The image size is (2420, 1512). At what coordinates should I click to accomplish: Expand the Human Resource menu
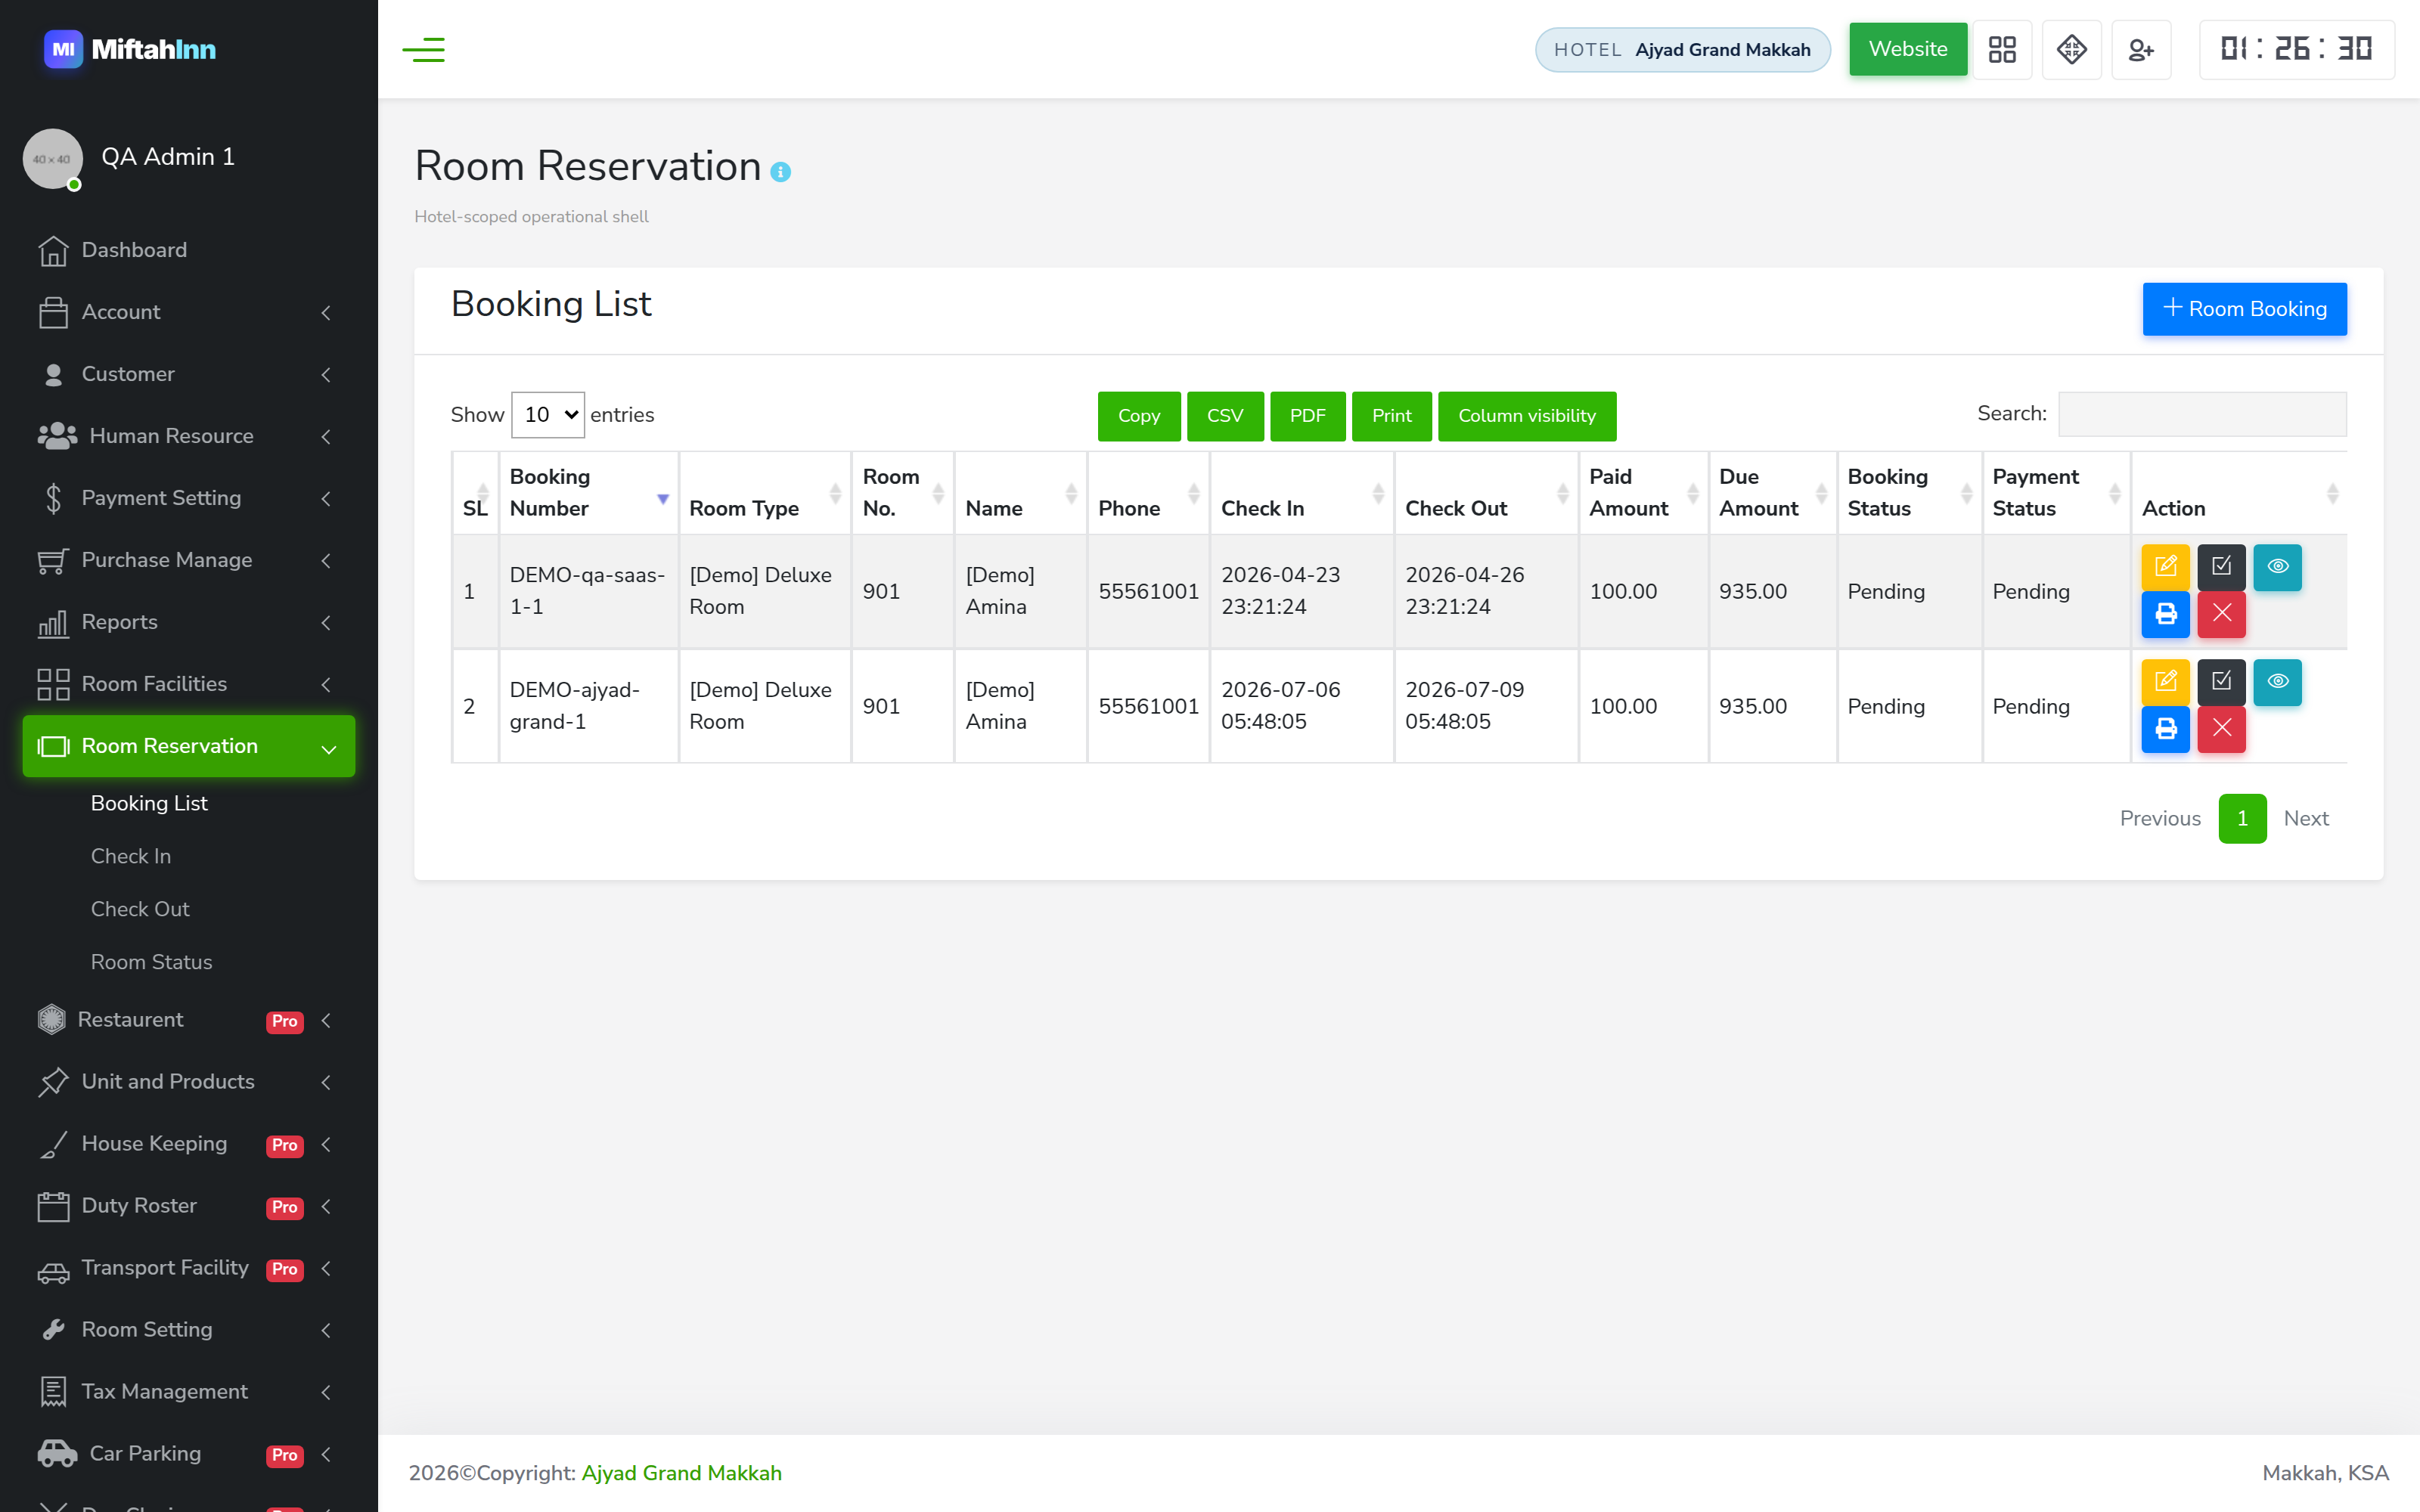[189, 436]
